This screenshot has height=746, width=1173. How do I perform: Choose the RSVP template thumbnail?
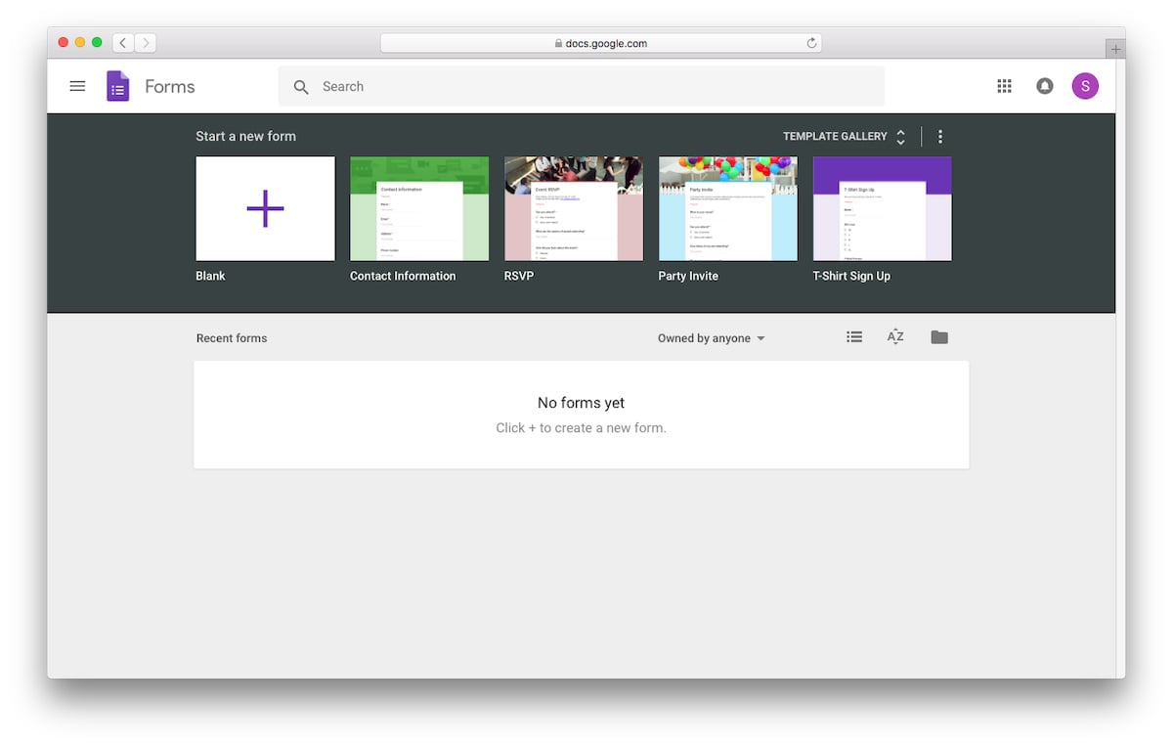click(x=574, y=208)
